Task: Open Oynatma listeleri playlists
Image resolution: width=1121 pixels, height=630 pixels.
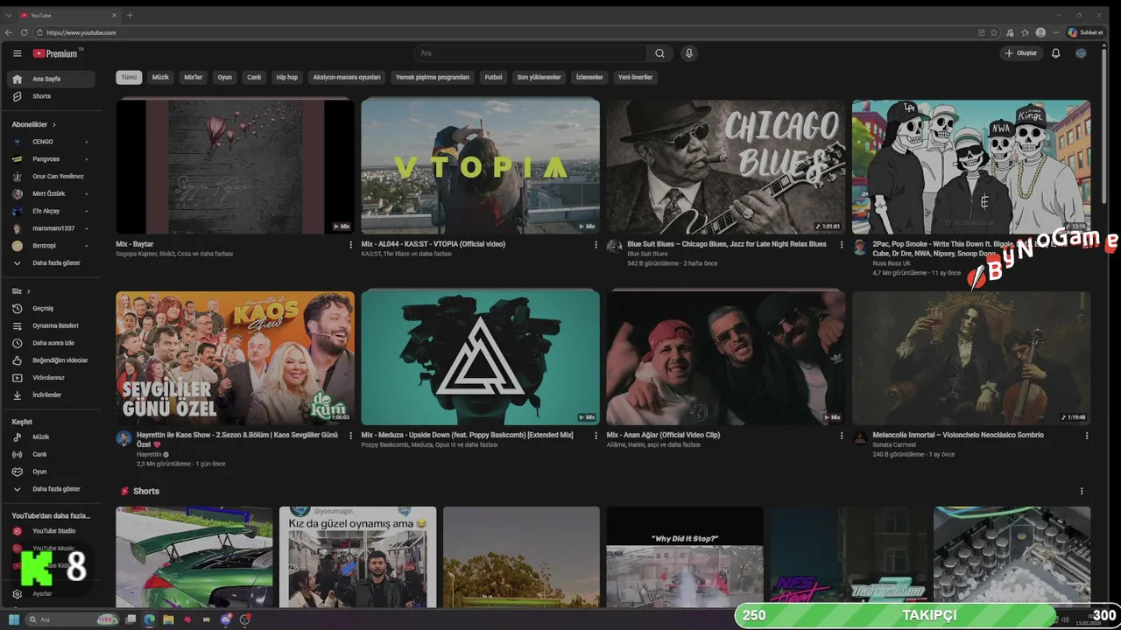Action: coord(51,325)
